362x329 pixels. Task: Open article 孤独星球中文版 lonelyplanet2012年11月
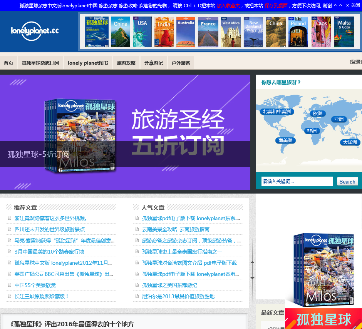(63, 263)
